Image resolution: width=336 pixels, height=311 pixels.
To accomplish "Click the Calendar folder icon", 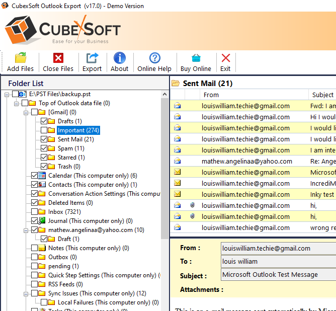I will point(42,176).
